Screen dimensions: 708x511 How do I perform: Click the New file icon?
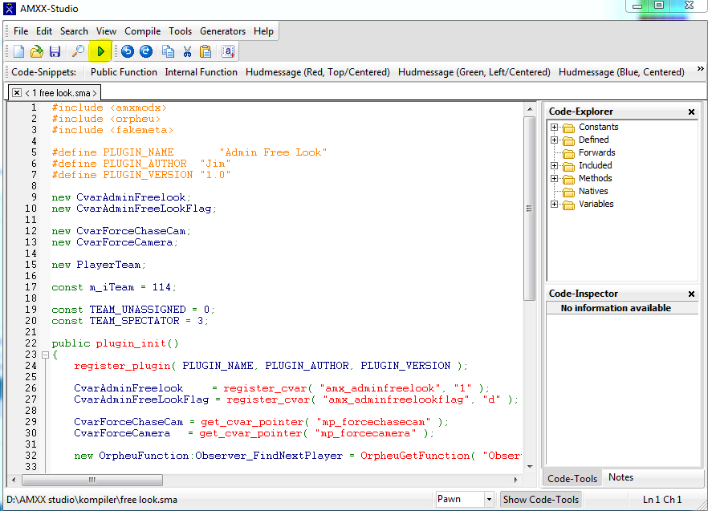tap(18, 51)
